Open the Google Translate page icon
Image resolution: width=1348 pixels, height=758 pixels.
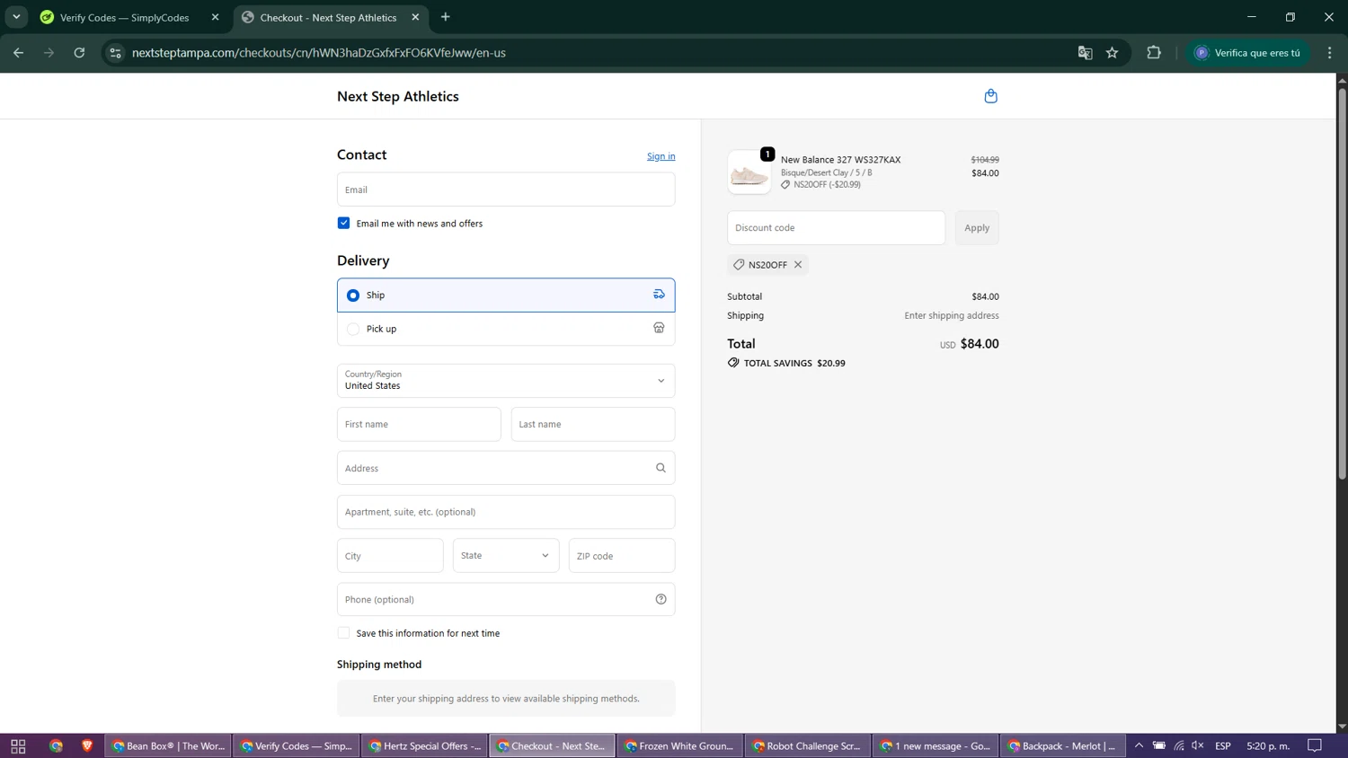coord(1085,53)
